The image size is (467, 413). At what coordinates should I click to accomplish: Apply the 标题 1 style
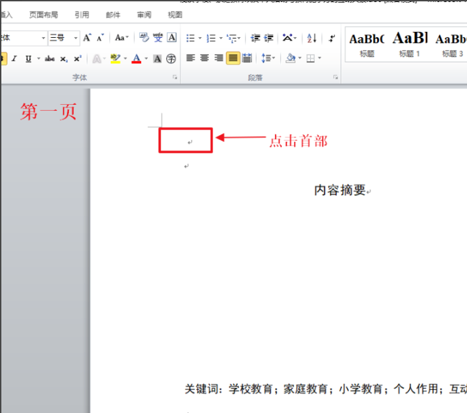[410, 45]
